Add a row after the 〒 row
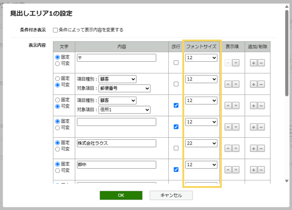 point(253,63)
